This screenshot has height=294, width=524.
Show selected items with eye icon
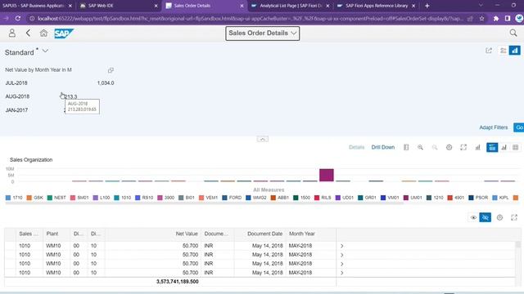(473, 217)
